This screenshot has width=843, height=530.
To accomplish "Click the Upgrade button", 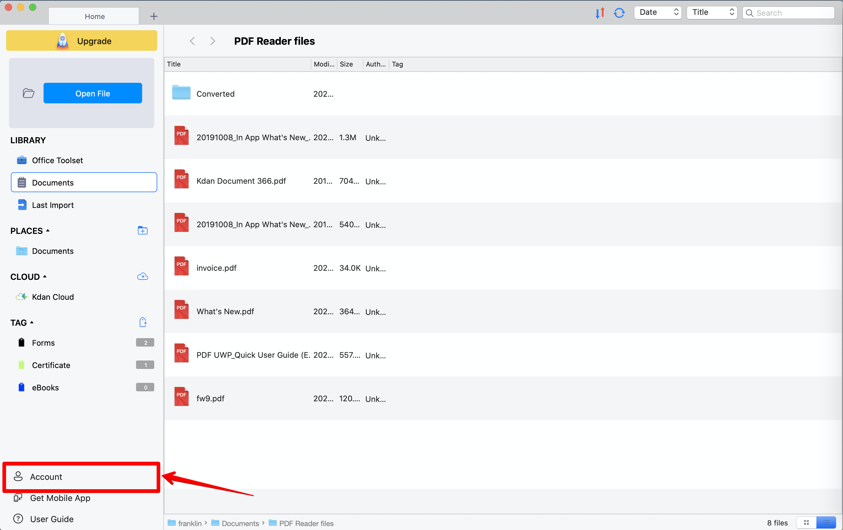I will click(x=82, y=40).
